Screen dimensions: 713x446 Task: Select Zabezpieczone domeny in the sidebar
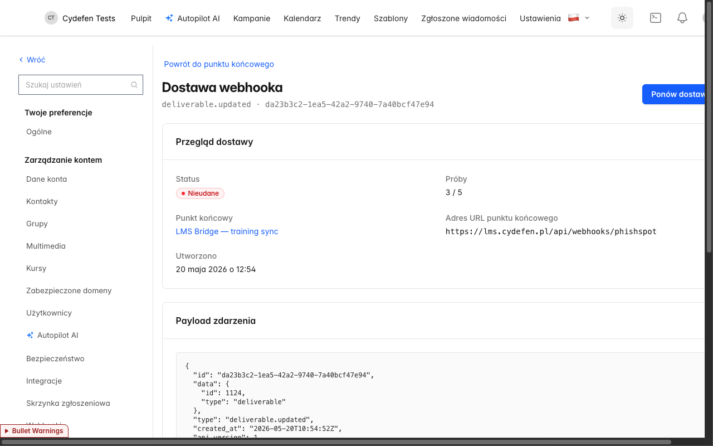pyautogui.click(x=69, y=291)
